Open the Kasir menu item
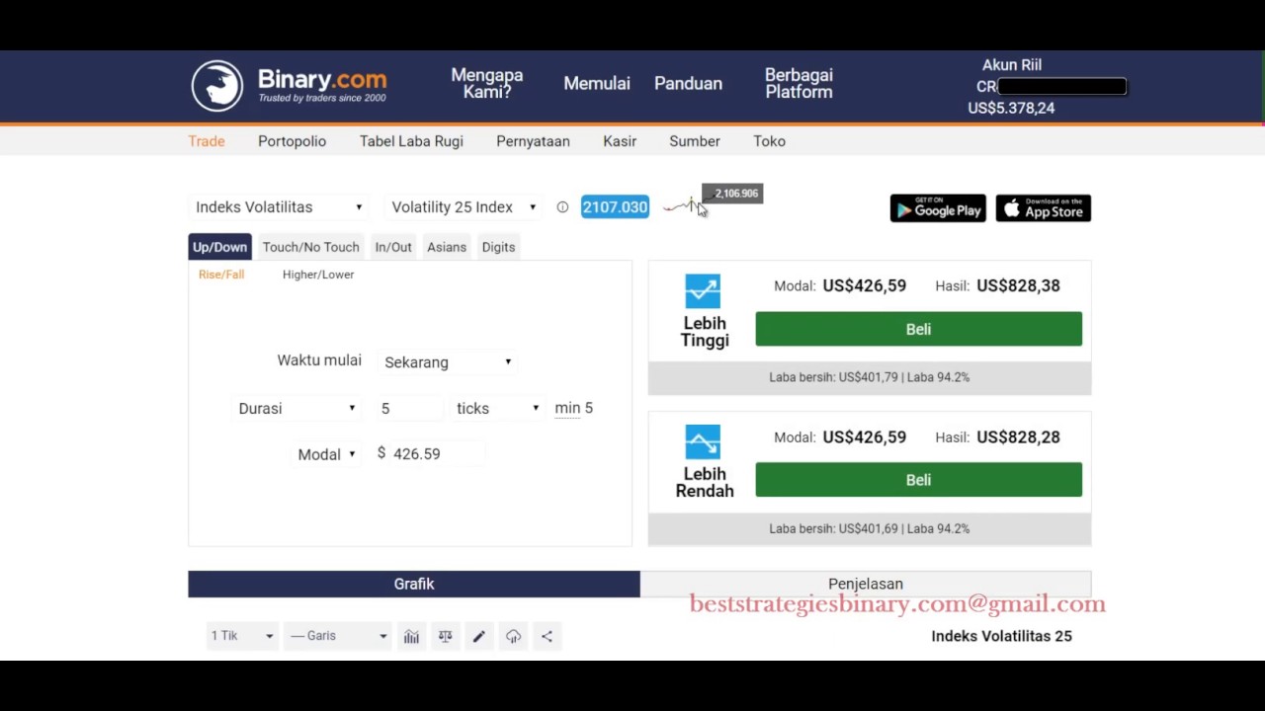 click(x=620, y=141)
